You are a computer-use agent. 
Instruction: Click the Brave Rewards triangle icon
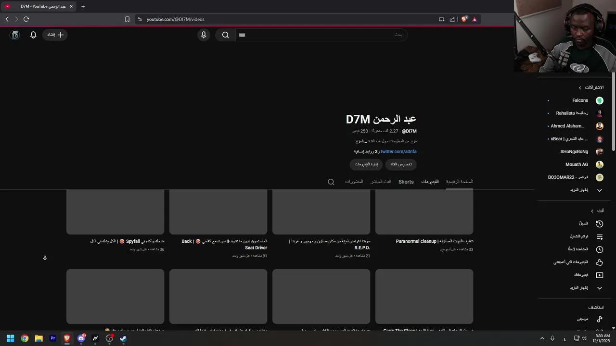coord(475,19)
